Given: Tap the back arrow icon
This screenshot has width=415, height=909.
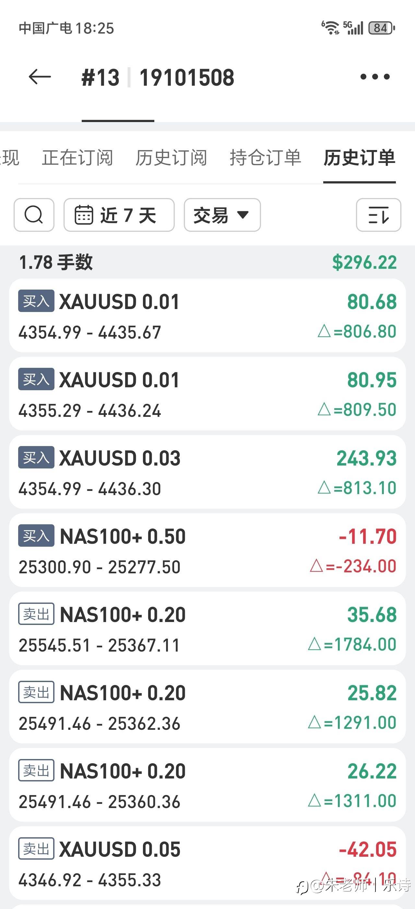Looking at the screenshot, I should tap(40, 77).
